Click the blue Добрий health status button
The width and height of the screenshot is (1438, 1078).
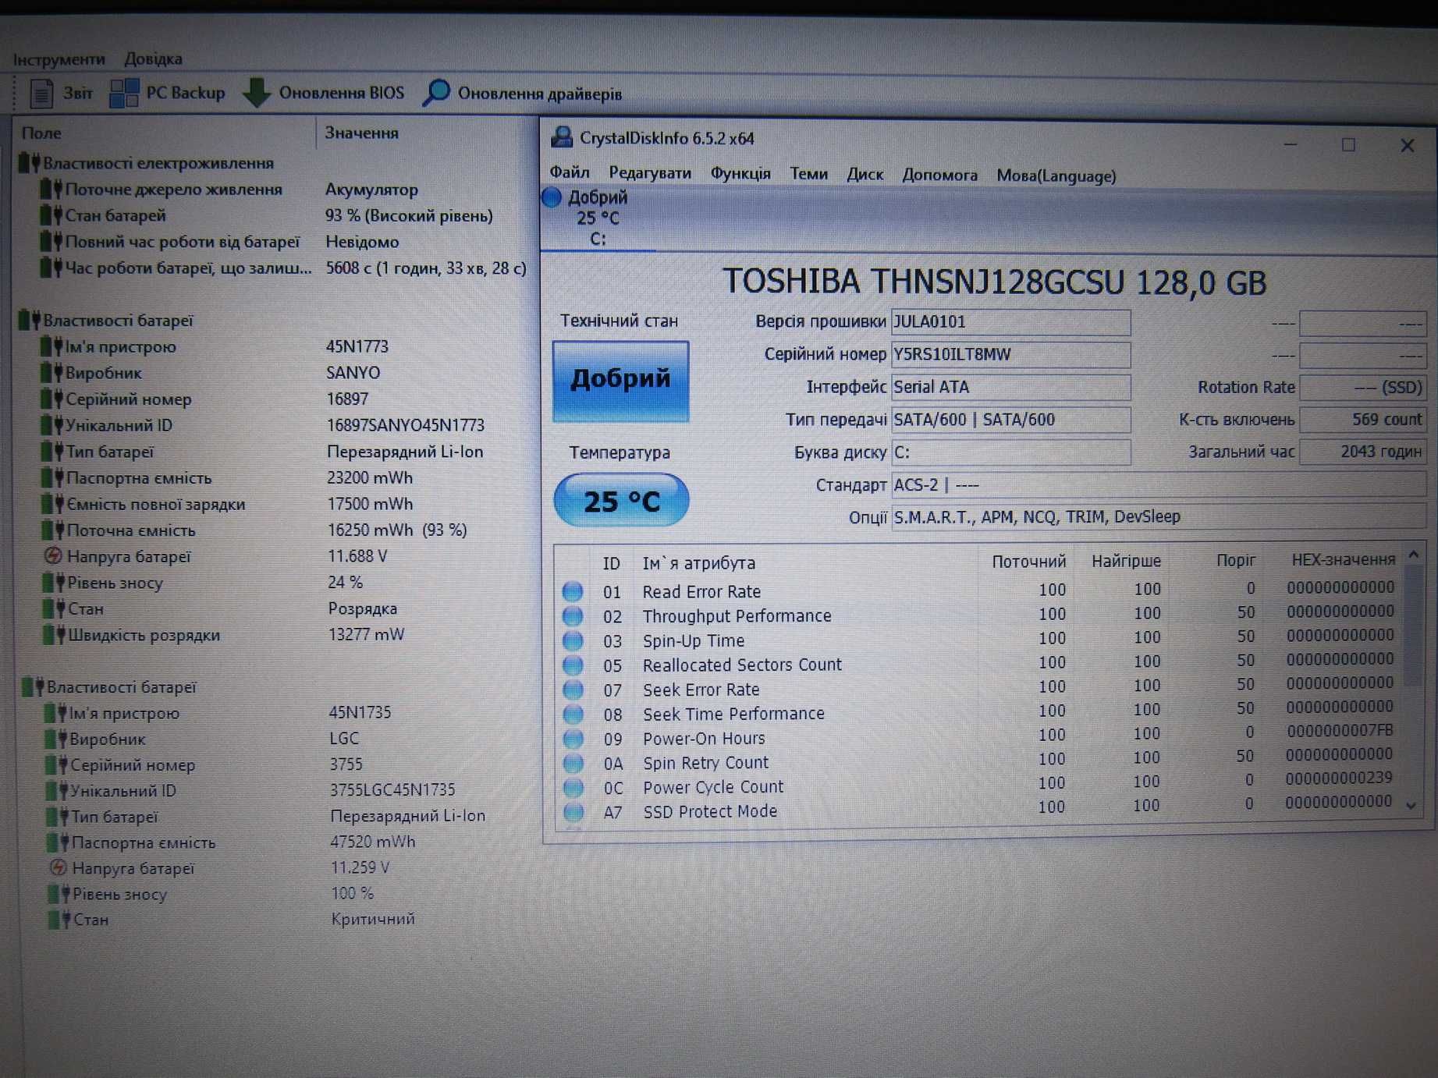pyautogui.click(x=620, y=381)
